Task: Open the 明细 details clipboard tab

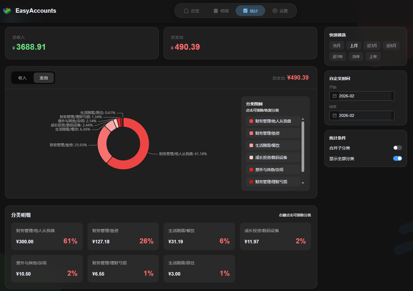Action: 221,11
